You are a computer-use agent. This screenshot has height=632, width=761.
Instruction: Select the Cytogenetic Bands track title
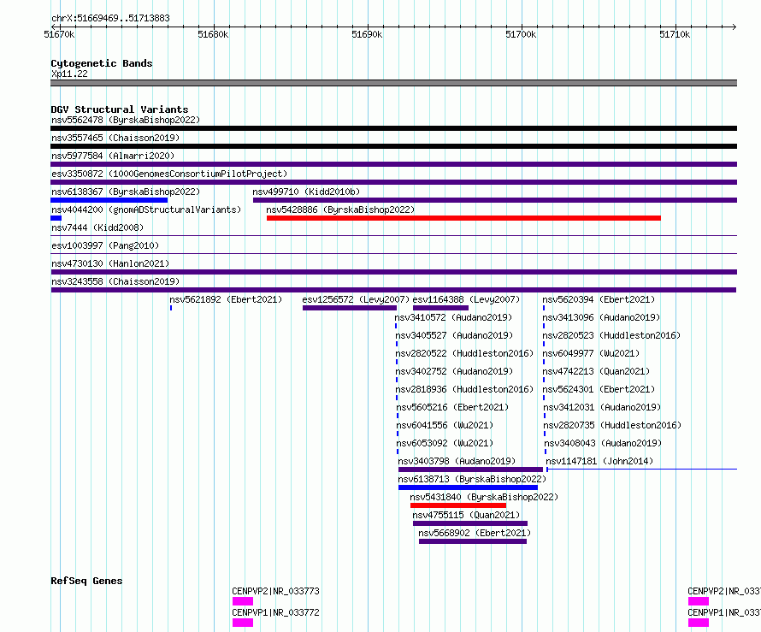[102, 63]
